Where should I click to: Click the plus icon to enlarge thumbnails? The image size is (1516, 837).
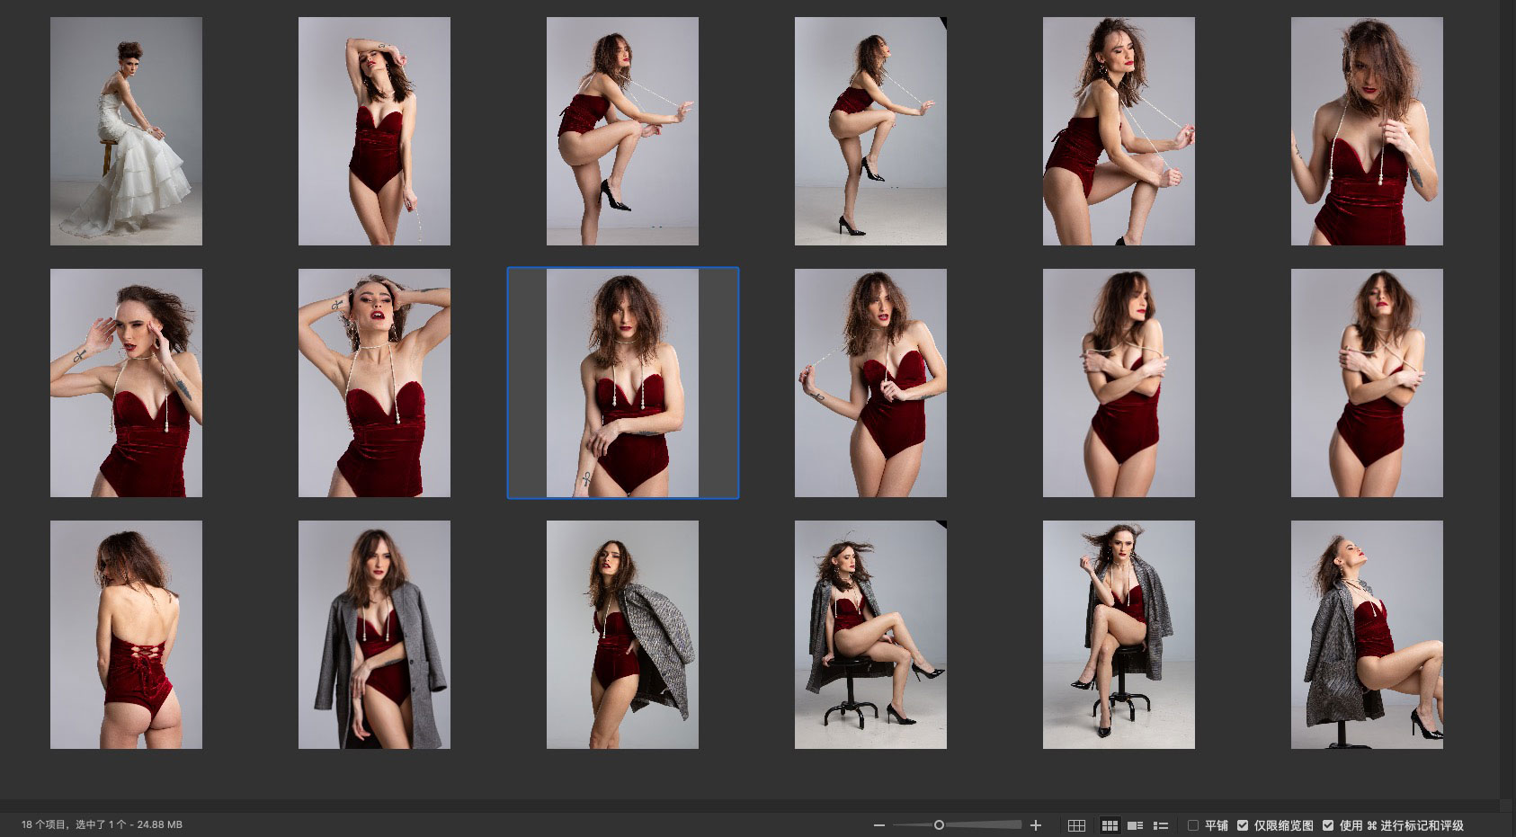tap(1036, 825)
